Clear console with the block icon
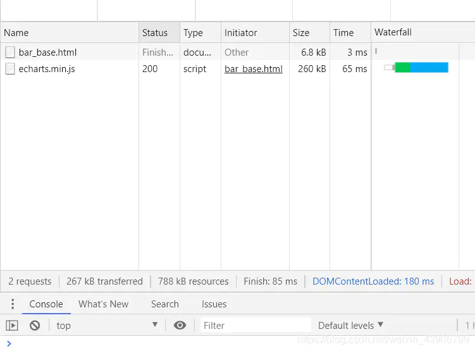The image size is (475, 351). pos(35,325)
